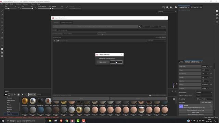Switch to the Configuration tab in Export dialog
This screenshot has width=219, height=123.
pyautogui.click(x=66, y=23)
